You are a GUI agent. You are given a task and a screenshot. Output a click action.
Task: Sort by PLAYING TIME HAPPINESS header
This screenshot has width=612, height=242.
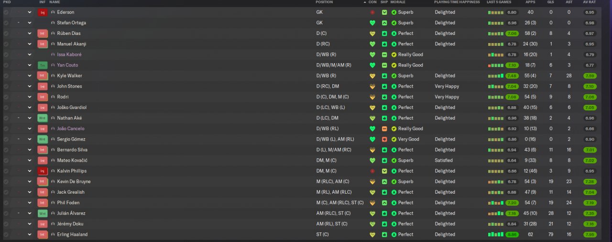point(457,2)
